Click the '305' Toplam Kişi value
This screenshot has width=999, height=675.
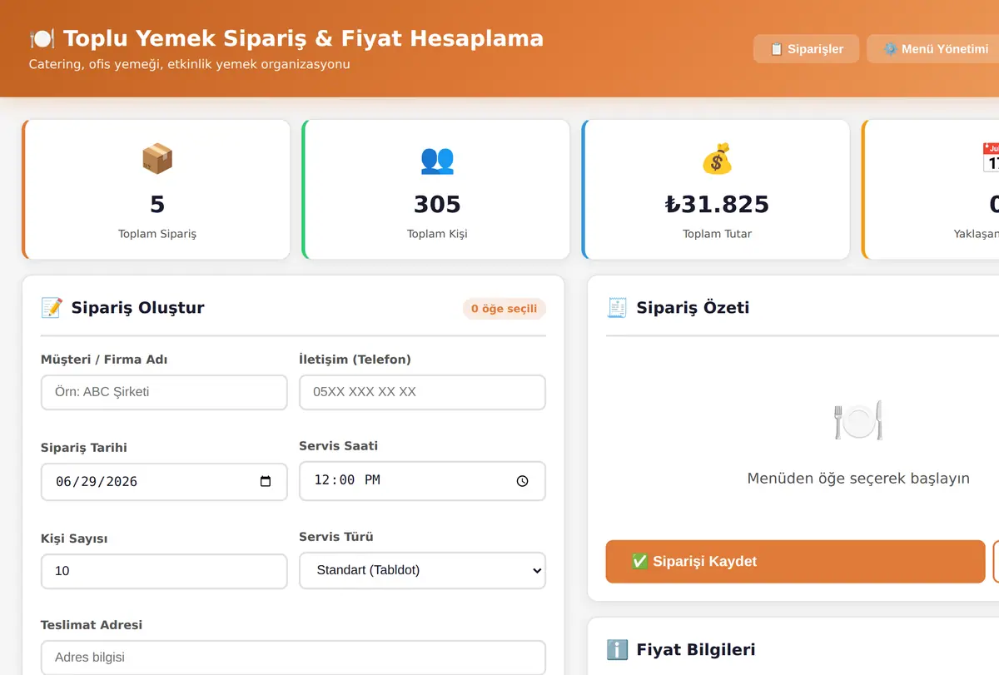[x=437, y=204]
